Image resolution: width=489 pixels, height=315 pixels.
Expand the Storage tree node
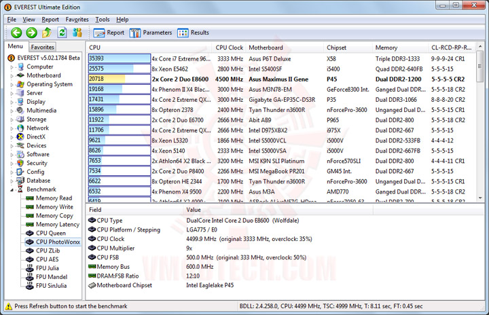coord(12,119)
